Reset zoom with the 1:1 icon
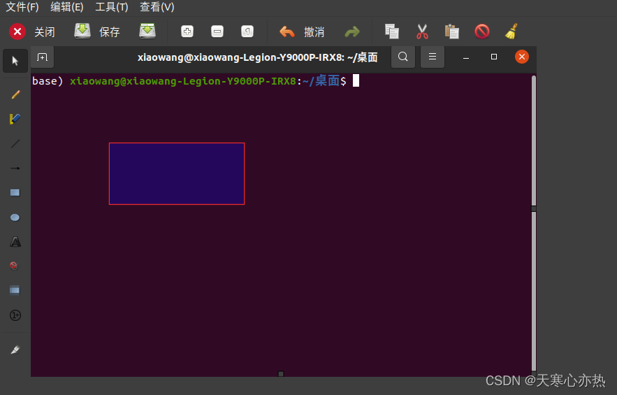 (247, 31)
